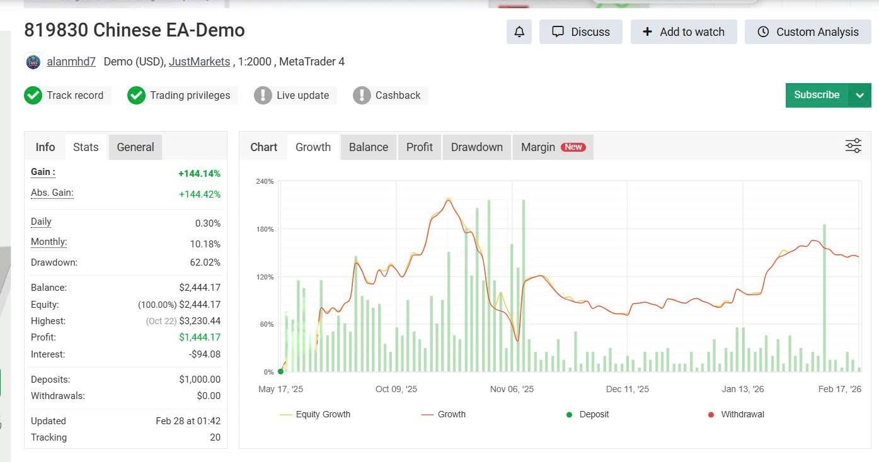
Task: Open the JustMarkets broker link
Action: click(x=199, y=62)
